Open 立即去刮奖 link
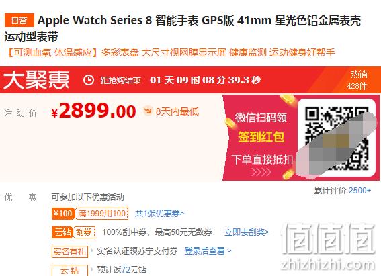Screen dimensions: 381x276 click(247, 232)
